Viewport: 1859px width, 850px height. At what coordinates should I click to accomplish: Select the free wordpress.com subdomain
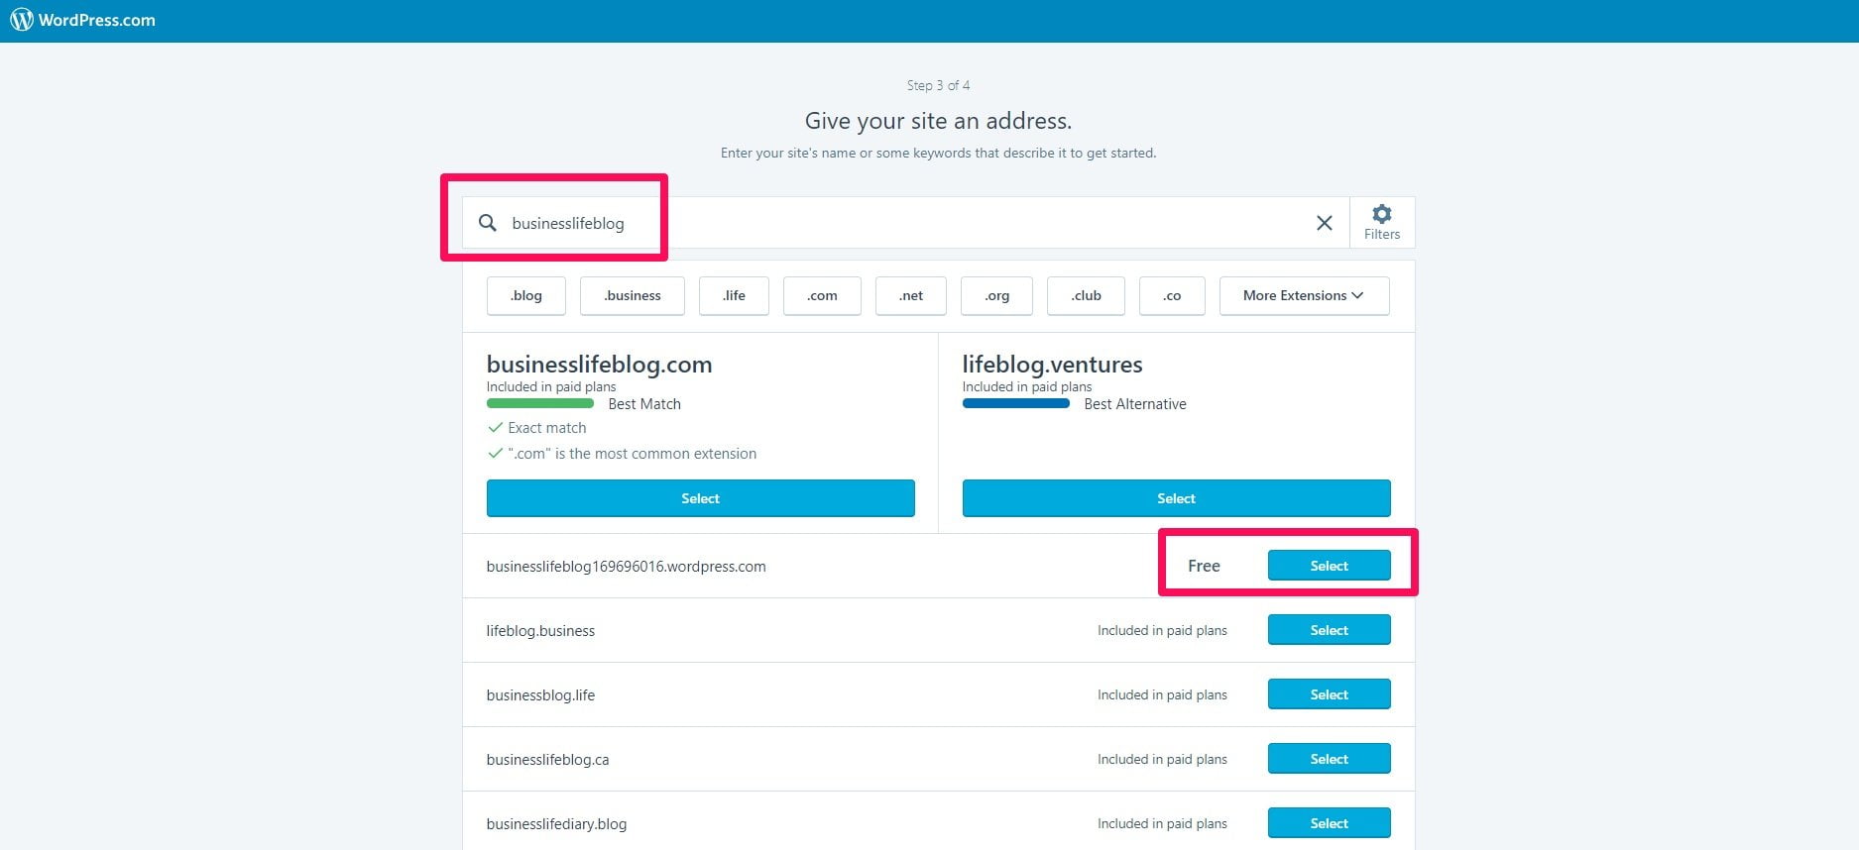1330,566
